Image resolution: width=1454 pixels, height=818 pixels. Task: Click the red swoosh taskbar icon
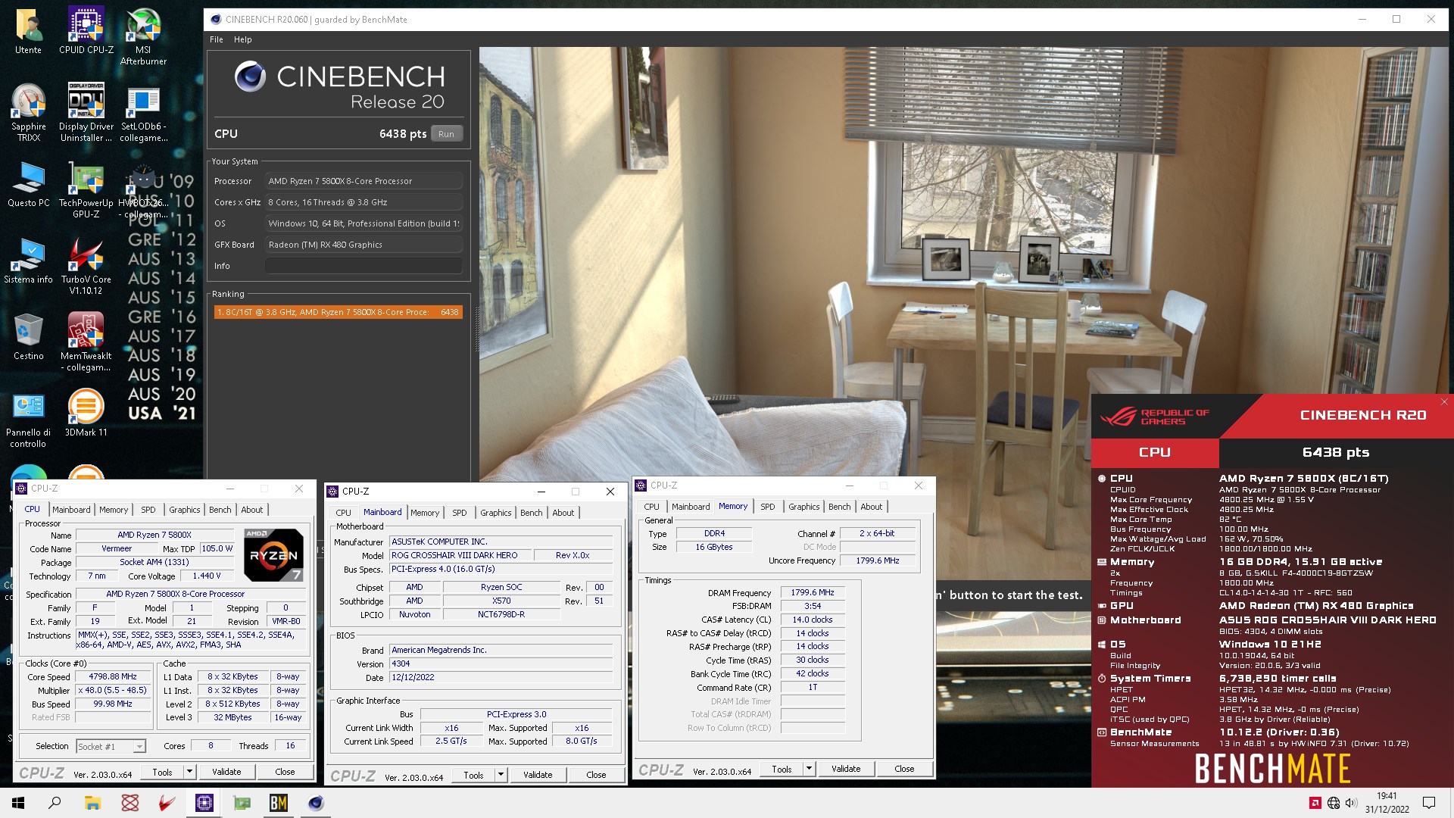(167, 803)
